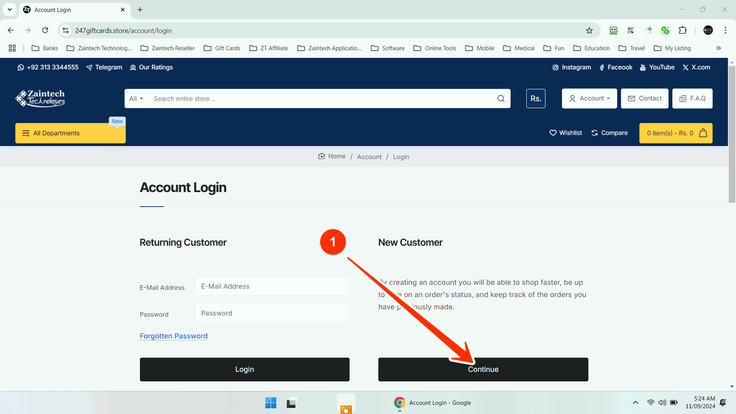
Task: Open the Chrome extensions puzzle icon
Action: [682, 30]
